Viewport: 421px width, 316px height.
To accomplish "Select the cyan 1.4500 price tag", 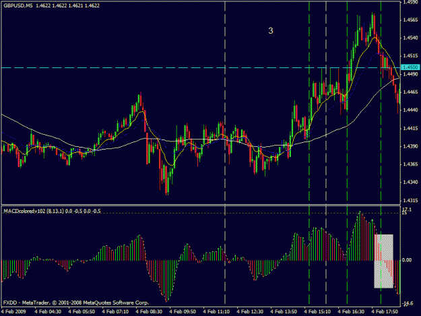I will click(410, 67).
